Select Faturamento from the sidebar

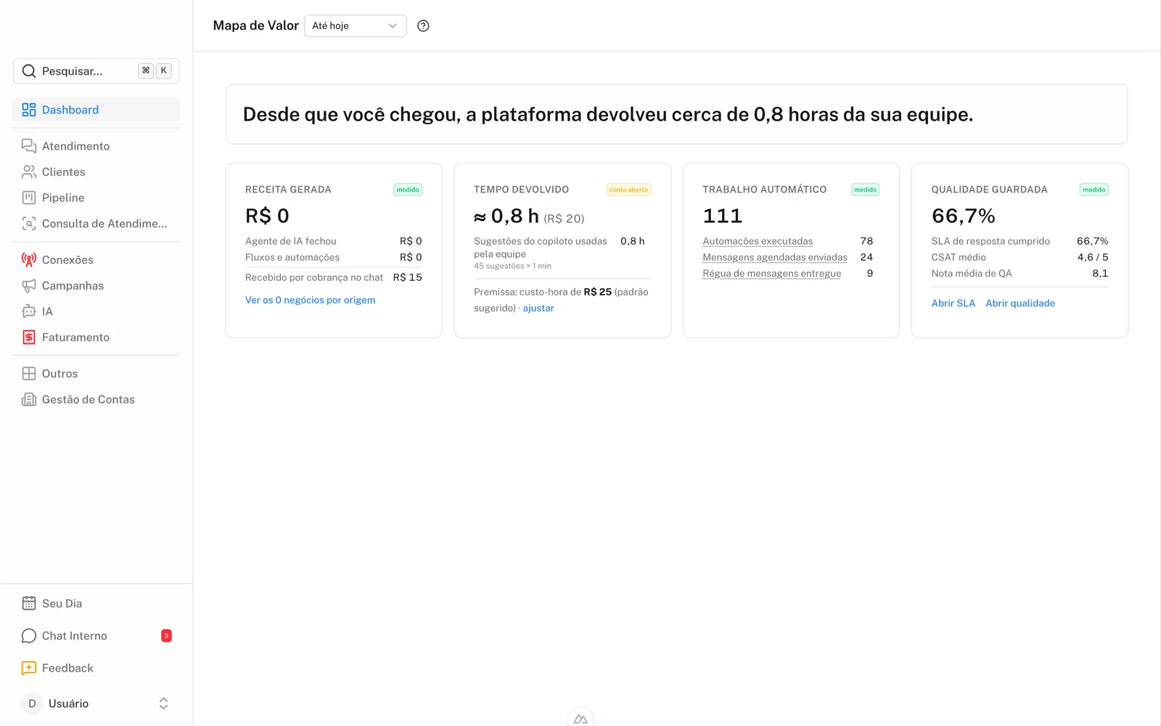97,338
